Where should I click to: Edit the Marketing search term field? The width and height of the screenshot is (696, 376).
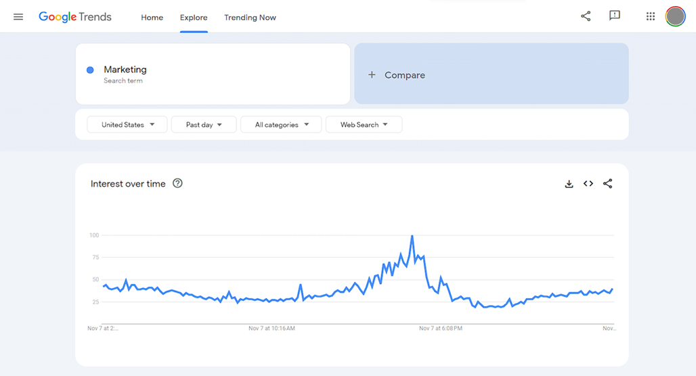pyautogui.click(x=213, y=74)
